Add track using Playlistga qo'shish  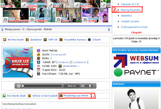click(x=76, y=96)
